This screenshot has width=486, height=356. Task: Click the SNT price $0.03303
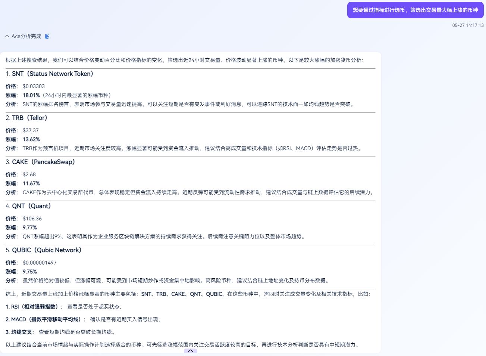click(x=34, y=86)
